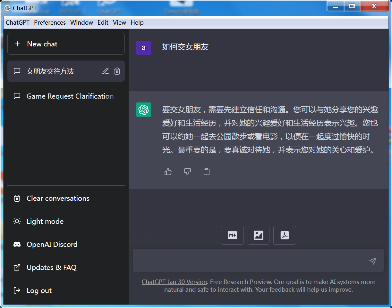Click the chat bubble icon for Game Request Clarification
Image resolution: width=392 pixels, height=308 pixels.
click(17, 96)
